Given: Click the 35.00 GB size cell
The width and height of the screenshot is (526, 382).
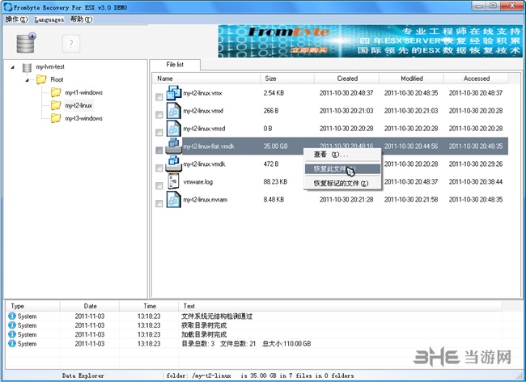Looking at the screenshot, I should 275,146.
